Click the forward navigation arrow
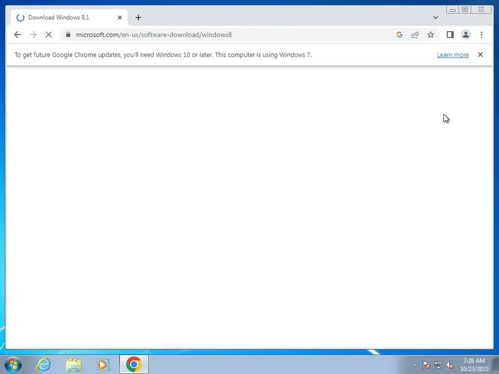Viewport: 499px width, 374px height. pos(33,35)
